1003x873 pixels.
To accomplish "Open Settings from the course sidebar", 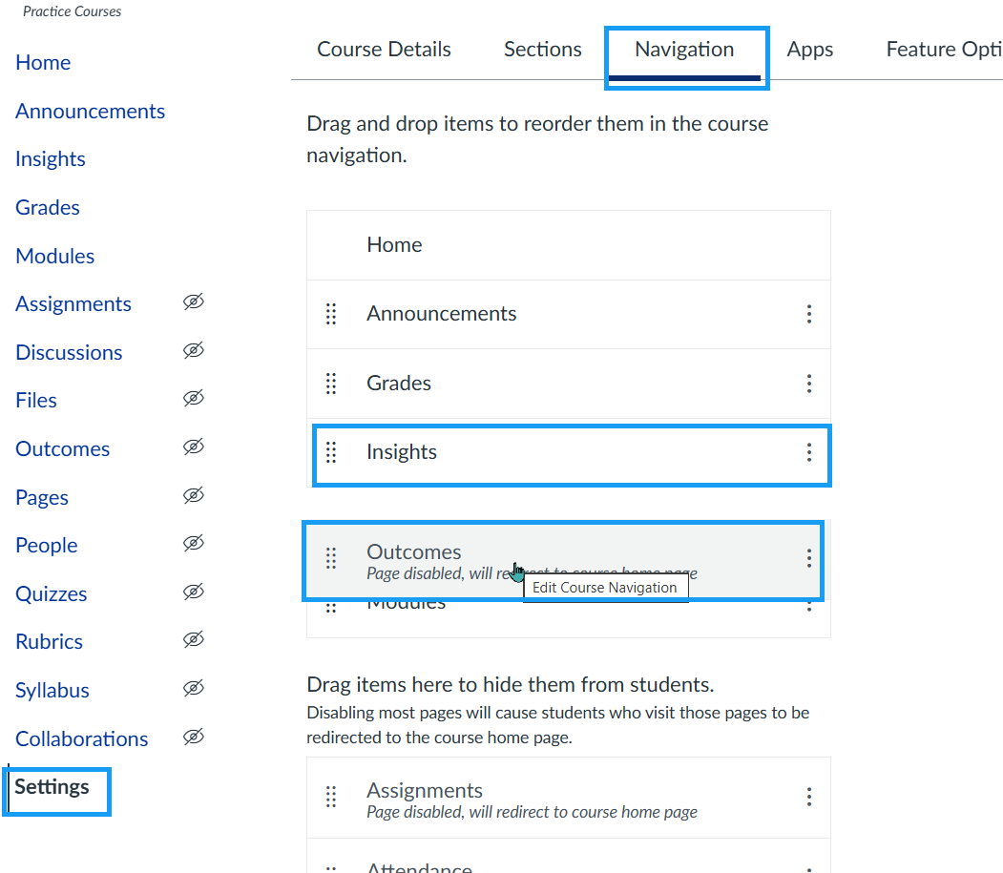I will pos(52,787).
